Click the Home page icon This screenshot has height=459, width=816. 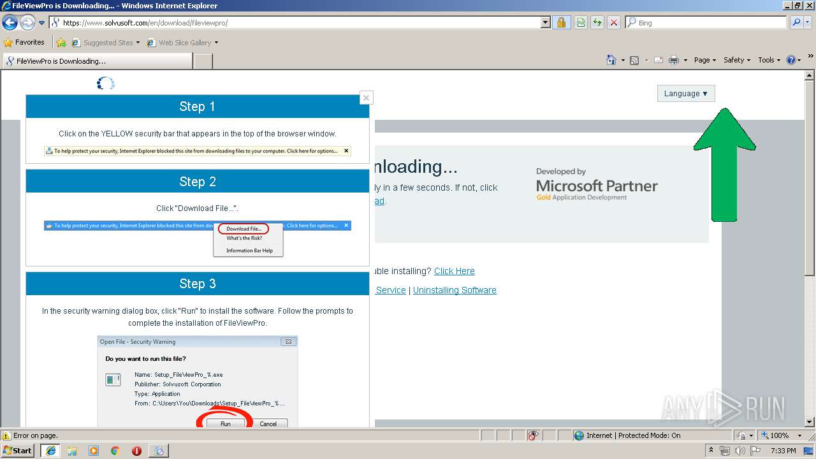(x=611, y=60)
